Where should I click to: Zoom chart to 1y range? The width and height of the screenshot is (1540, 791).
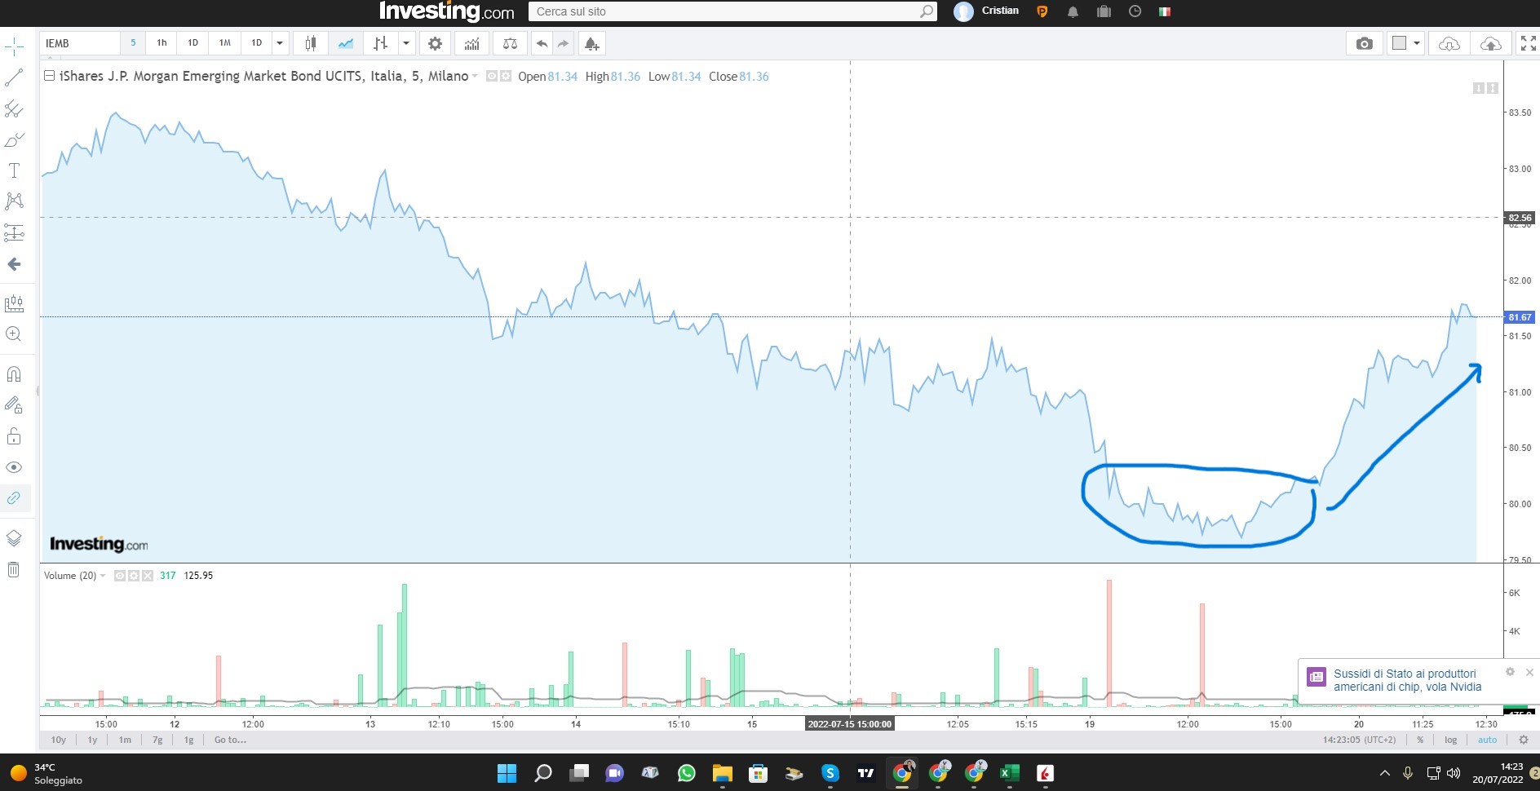[92, 740]
